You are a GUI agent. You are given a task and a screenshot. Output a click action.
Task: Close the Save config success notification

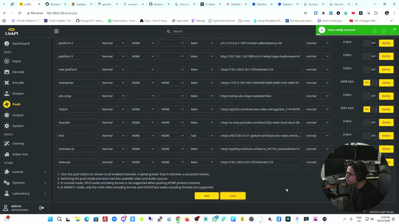pyautogui.click(x=394, y=29)
